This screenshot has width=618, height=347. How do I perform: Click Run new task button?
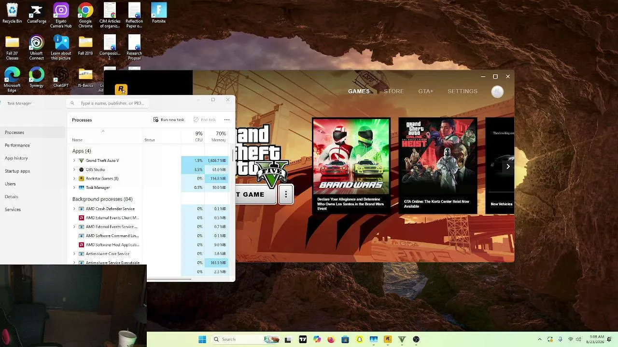169,120
